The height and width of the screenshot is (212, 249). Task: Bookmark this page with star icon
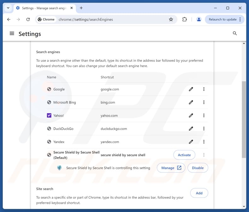[x=171, y=19]
